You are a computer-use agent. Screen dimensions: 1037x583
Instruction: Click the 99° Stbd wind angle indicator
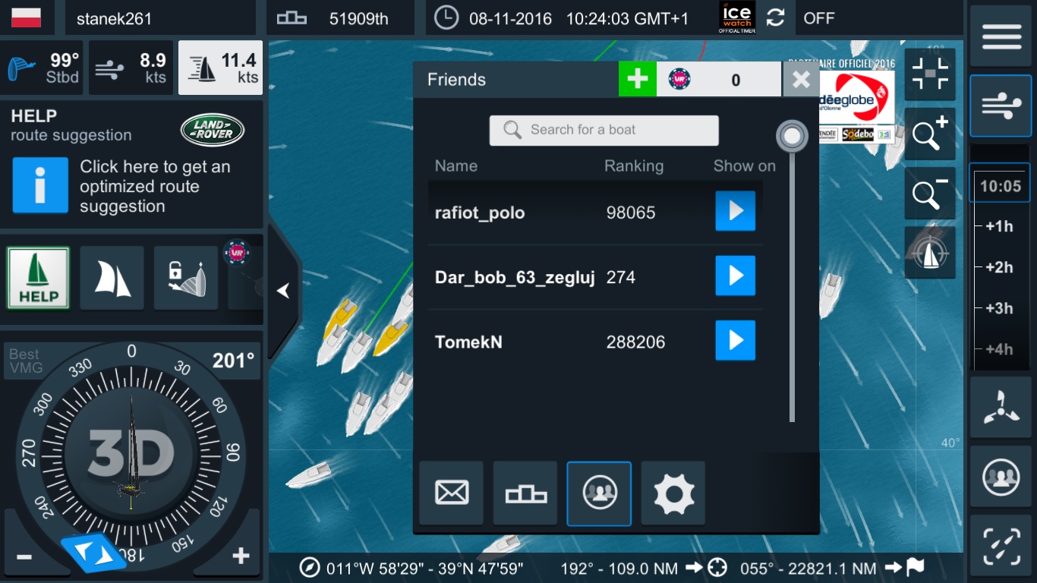coord(42,68)
